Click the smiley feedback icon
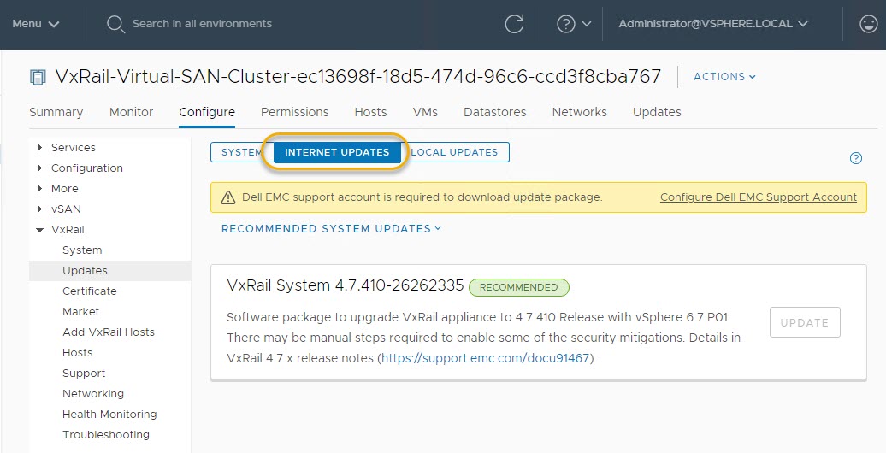The height and width of the screenshot is (453, 886). (x=868, y=24)
